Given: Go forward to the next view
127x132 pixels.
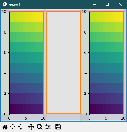Looking at the screenshot, I should tap(20, 127).
